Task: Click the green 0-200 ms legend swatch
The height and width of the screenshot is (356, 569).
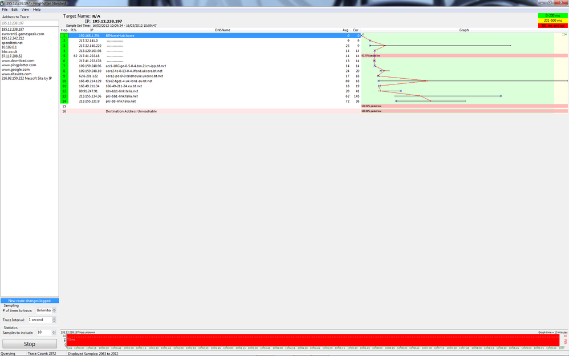Action: point(552,15)
